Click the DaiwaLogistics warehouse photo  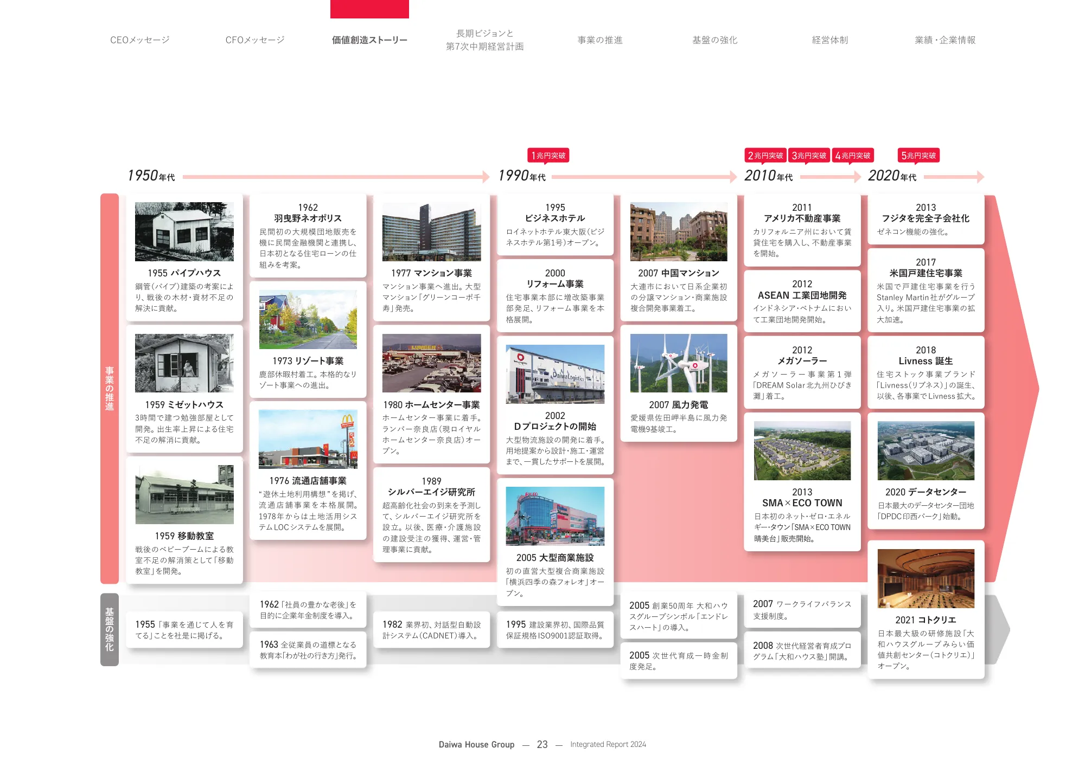tap(555, 374)
